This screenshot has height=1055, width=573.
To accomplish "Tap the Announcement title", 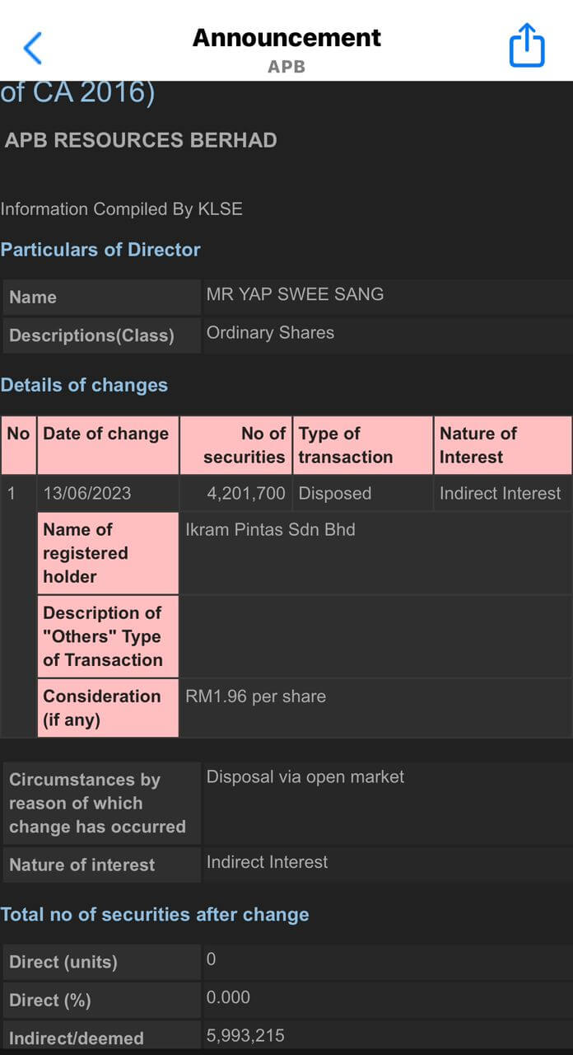I will (x=286, y=37).
